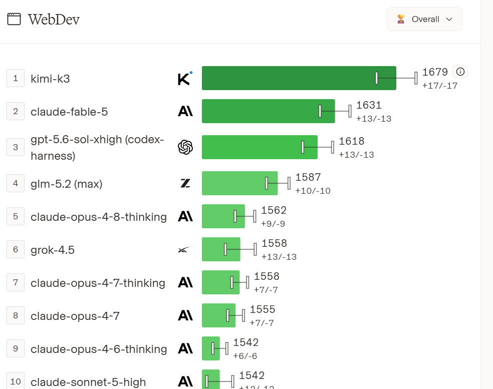Click the OpenAI logo icon
Screen dimensions: 493x389
[185, 147]
